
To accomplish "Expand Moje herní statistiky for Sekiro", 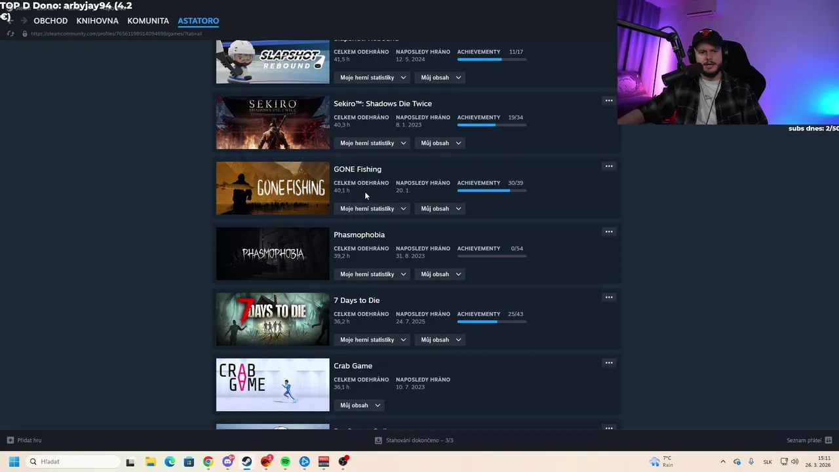I will tap(373, 143).
